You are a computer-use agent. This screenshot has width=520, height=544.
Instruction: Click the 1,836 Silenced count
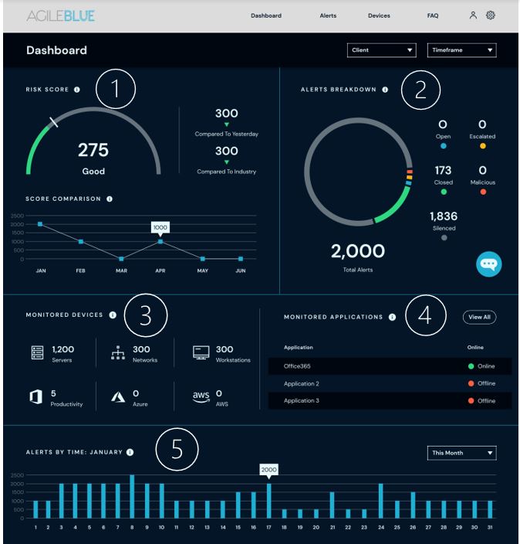tap(444, 216)
